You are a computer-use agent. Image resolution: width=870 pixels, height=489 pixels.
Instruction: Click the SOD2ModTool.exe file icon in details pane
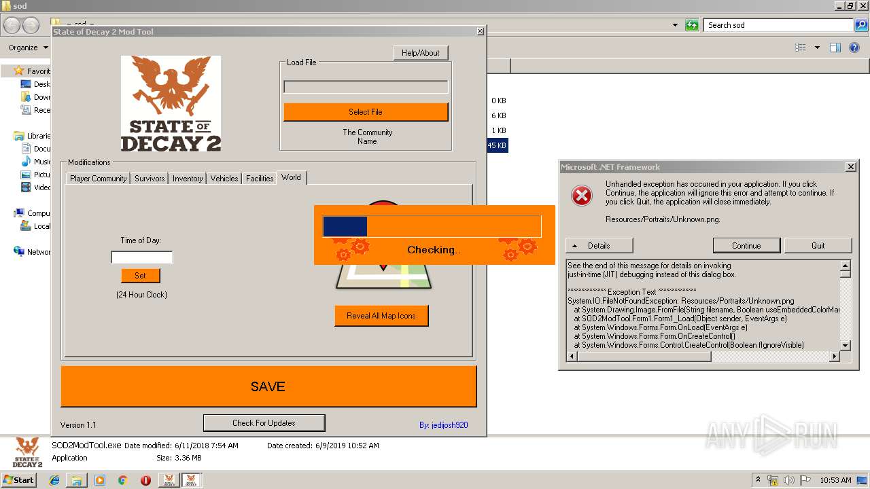tap(27, 452)
